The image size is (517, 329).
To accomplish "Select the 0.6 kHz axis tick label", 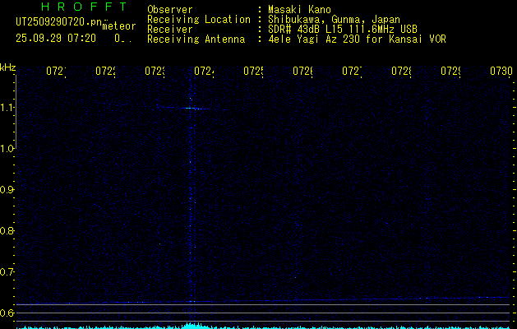I will tap(8, 313).
